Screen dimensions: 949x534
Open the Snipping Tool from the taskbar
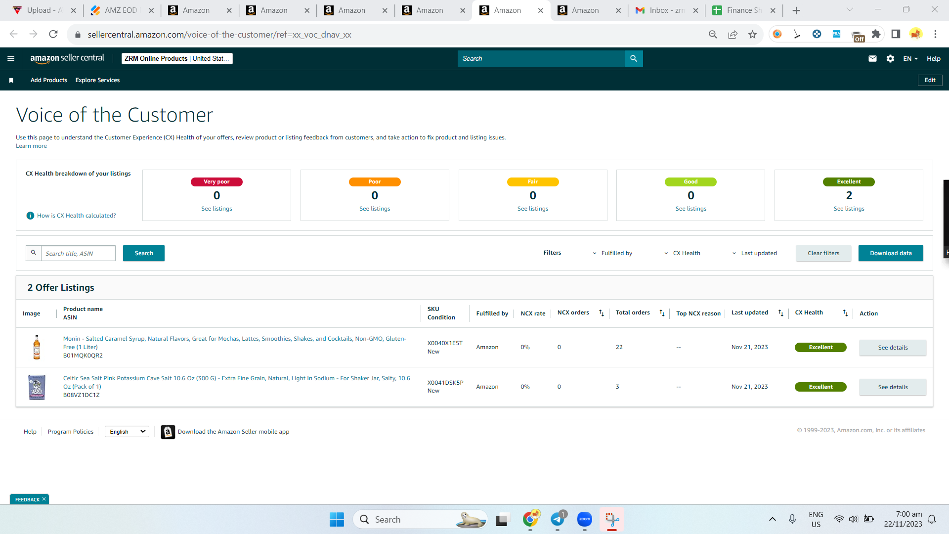[612, 519]
